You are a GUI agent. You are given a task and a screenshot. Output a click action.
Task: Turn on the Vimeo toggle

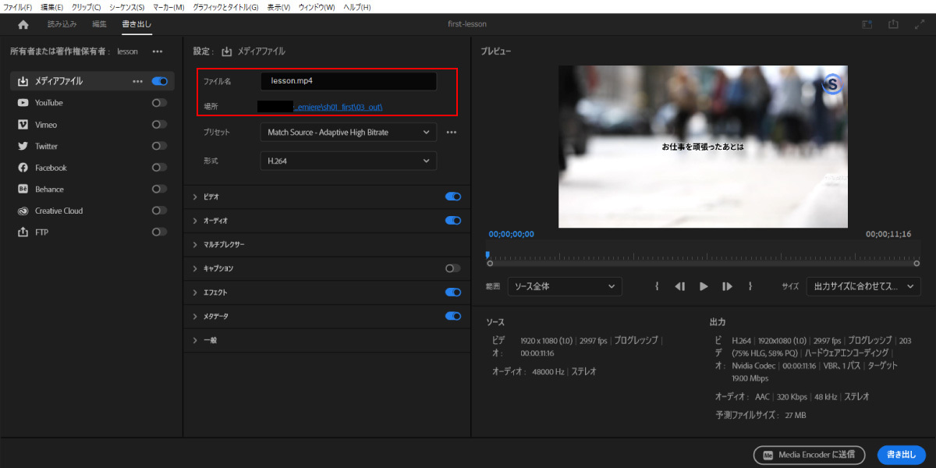[160, 125]
